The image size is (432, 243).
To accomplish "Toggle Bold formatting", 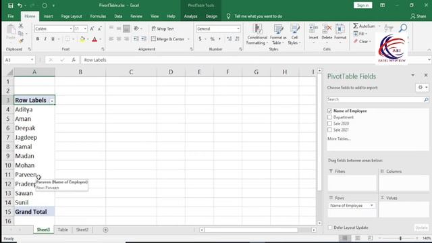I will [x=38, y=39].
